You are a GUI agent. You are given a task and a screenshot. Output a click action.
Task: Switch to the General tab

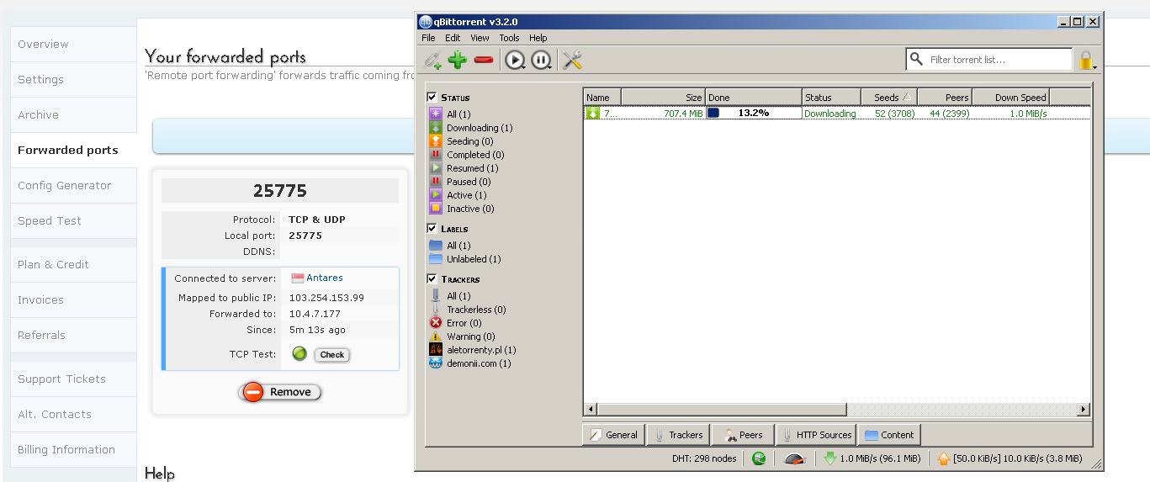coord(613,435)
